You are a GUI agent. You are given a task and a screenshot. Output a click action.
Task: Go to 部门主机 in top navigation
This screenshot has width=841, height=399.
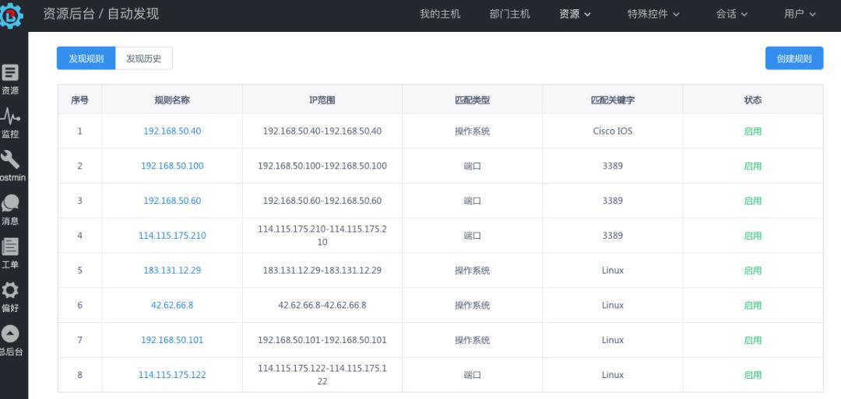pyautogui.click(x=510, y=14)
